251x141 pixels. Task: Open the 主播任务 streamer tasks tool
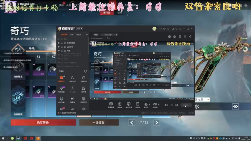click(x=83, y=79)
